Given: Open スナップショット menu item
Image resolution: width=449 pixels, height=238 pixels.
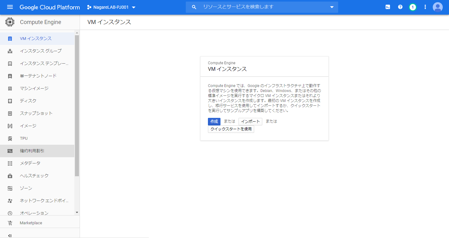Looking at the screenshot, I should point(37,114).
